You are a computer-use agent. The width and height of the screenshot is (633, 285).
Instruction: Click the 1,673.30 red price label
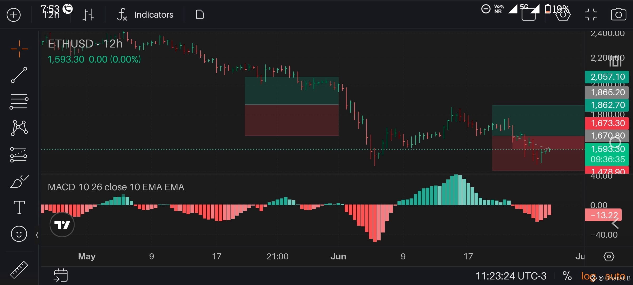pos(607,123)
